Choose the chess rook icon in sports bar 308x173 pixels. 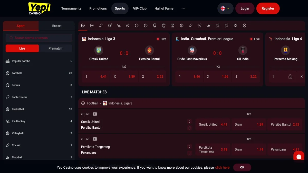click(x=173, y=26)
